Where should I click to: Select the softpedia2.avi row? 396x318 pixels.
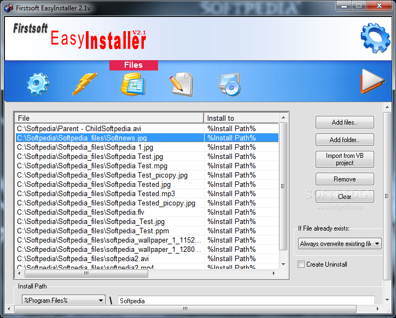[147, 259]
